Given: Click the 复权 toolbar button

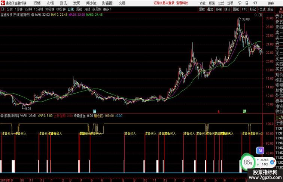Looking at the screenshot, I should coord(202,9).
